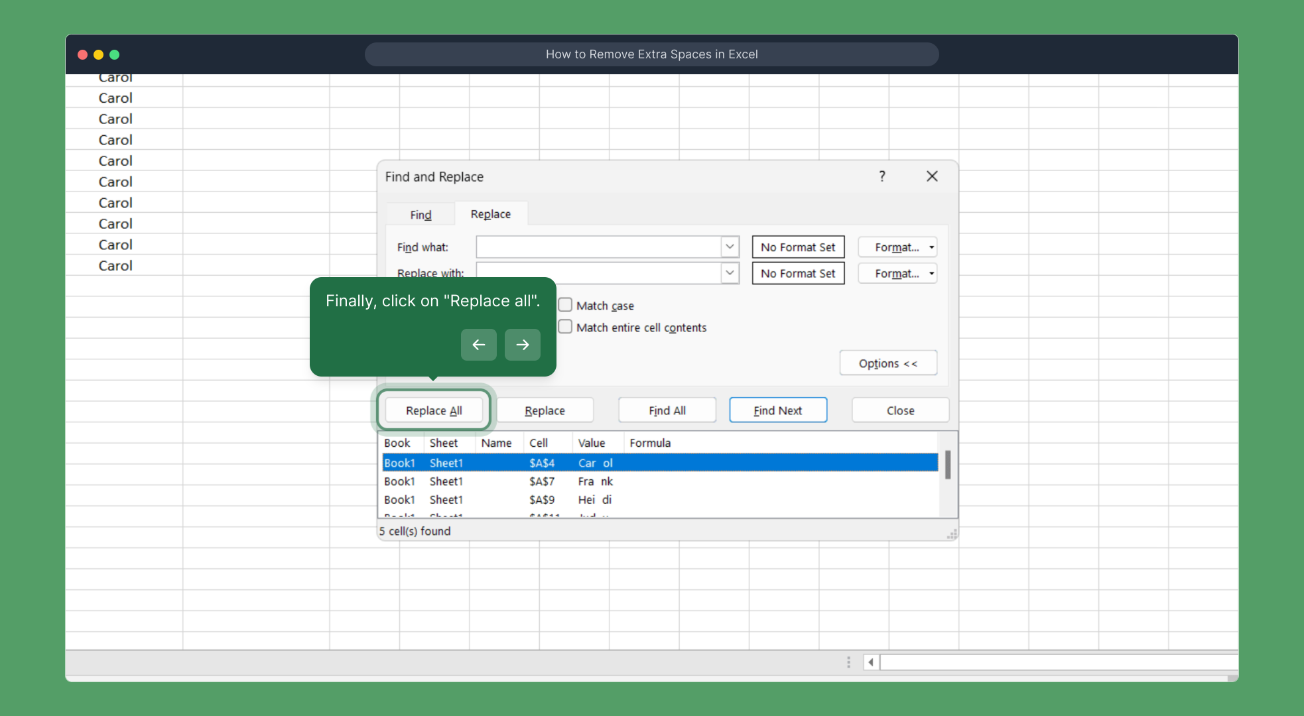Click the help question mark icon
The width and height of the screenshot is (1304, 716).
point(881,176)
